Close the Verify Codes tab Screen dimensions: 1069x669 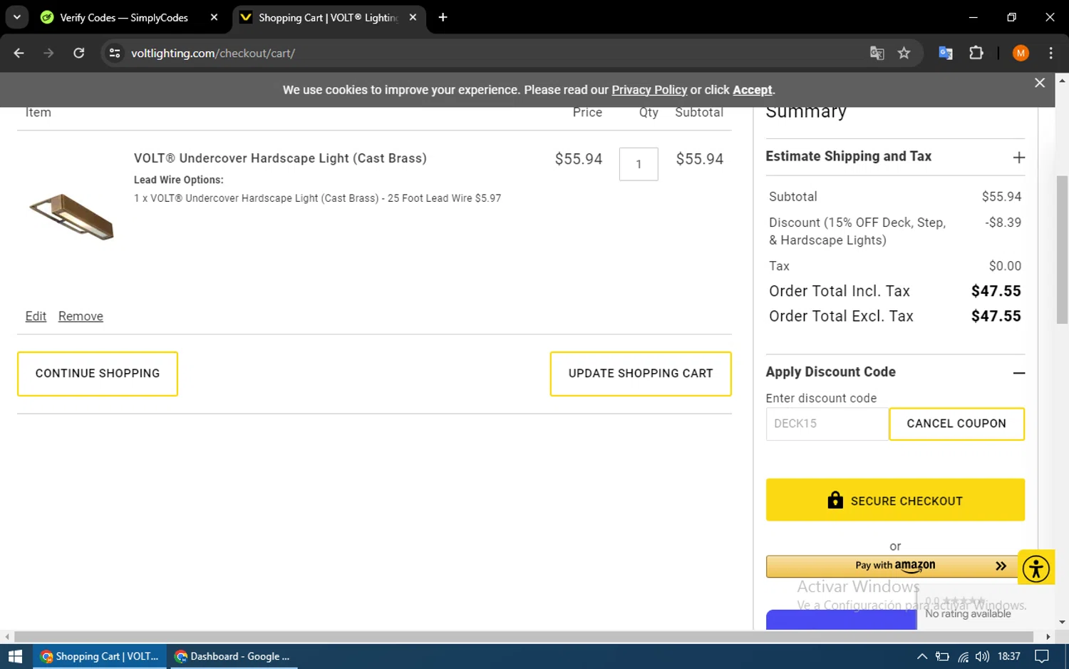(214, 17)
